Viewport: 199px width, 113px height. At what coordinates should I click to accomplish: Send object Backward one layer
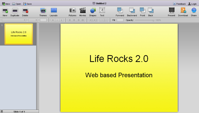(x=132, y=12)
